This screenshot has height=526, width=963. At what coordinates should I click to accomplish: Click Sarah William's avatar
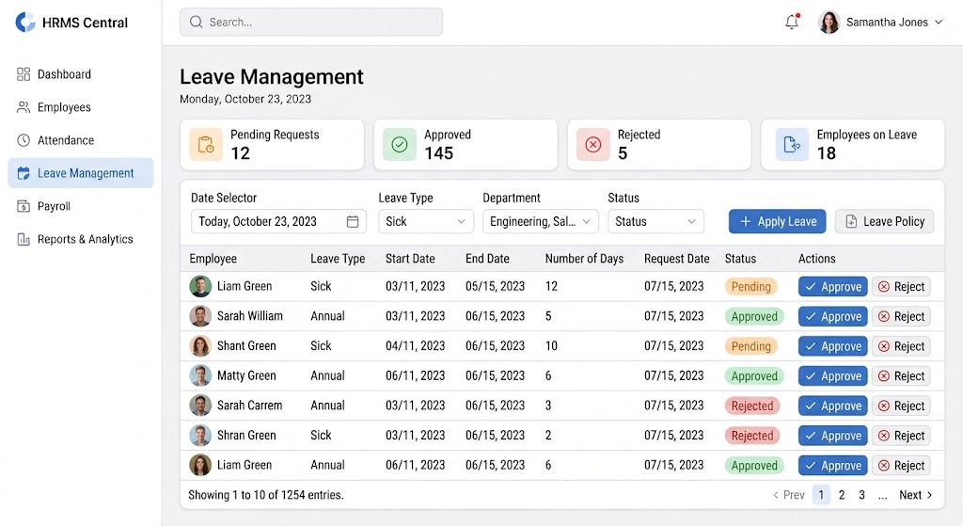point(200,316)
